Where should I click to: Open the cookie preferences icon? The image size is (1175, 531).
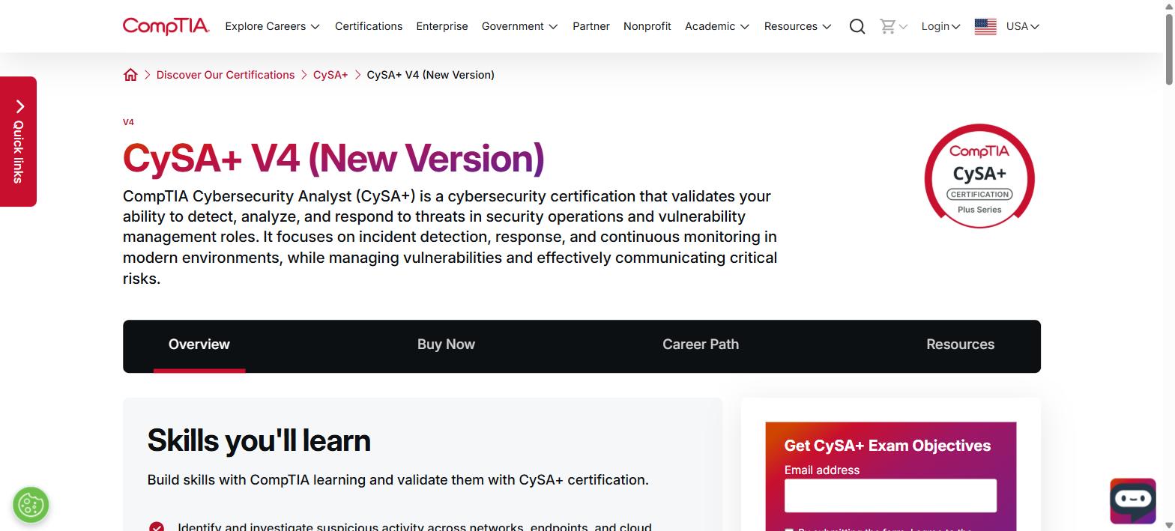(x=31, y=504)
